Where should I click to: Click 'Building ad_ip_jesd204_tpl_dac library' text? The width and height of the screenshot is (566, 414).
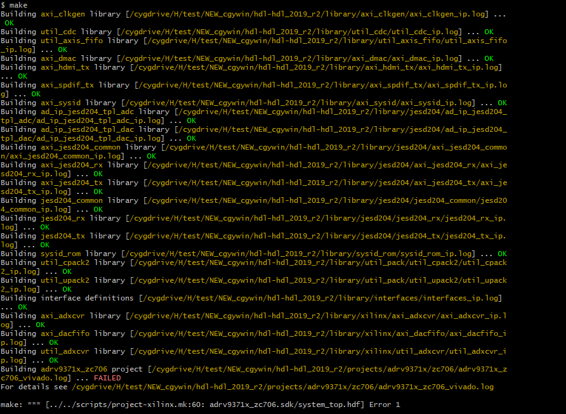85,129
